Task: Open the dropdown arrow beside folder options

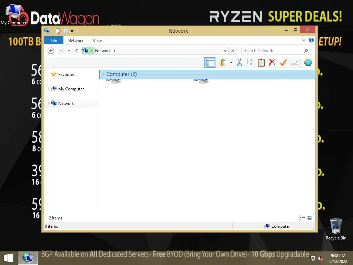Action: 231,62
